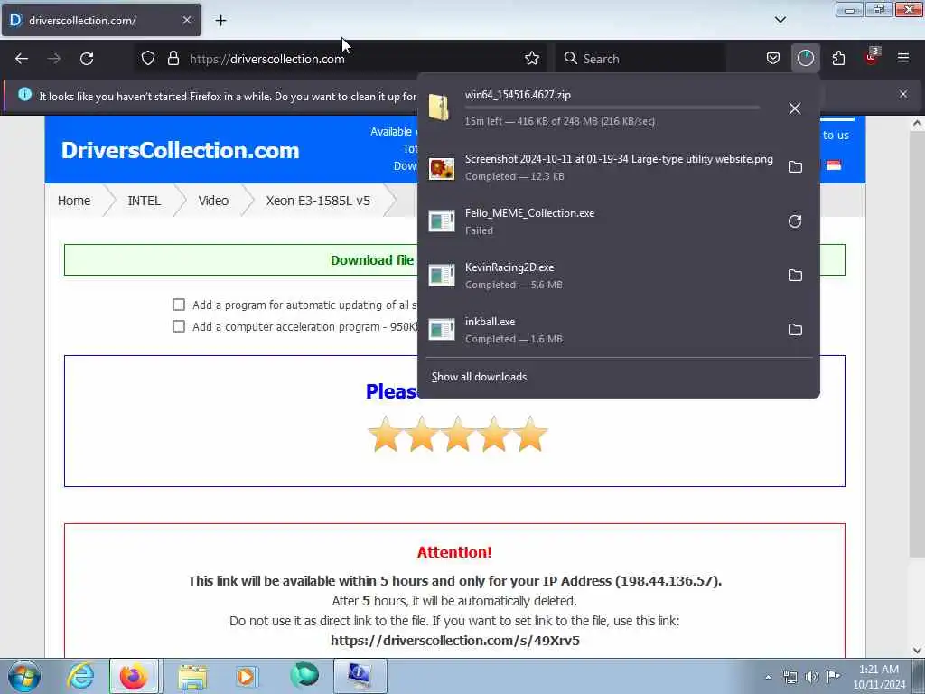Viewport: 925px width, 694px height.
Task: Click the Search box
Action: tap(640, 59)
